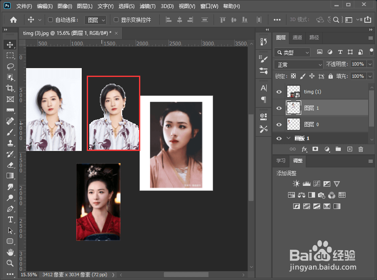Select the Eraser tool
This screenshot has height=280, width=377.
tap(10, 165)
